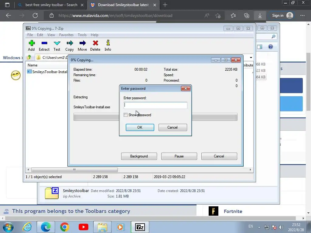Refresh the browser page

(35, 15)
